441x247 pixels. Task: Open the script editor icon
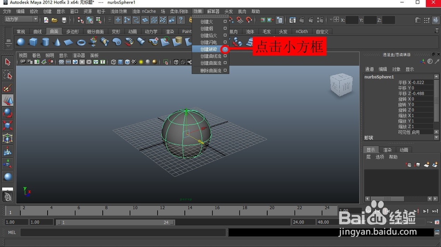[x=437, y=232]
